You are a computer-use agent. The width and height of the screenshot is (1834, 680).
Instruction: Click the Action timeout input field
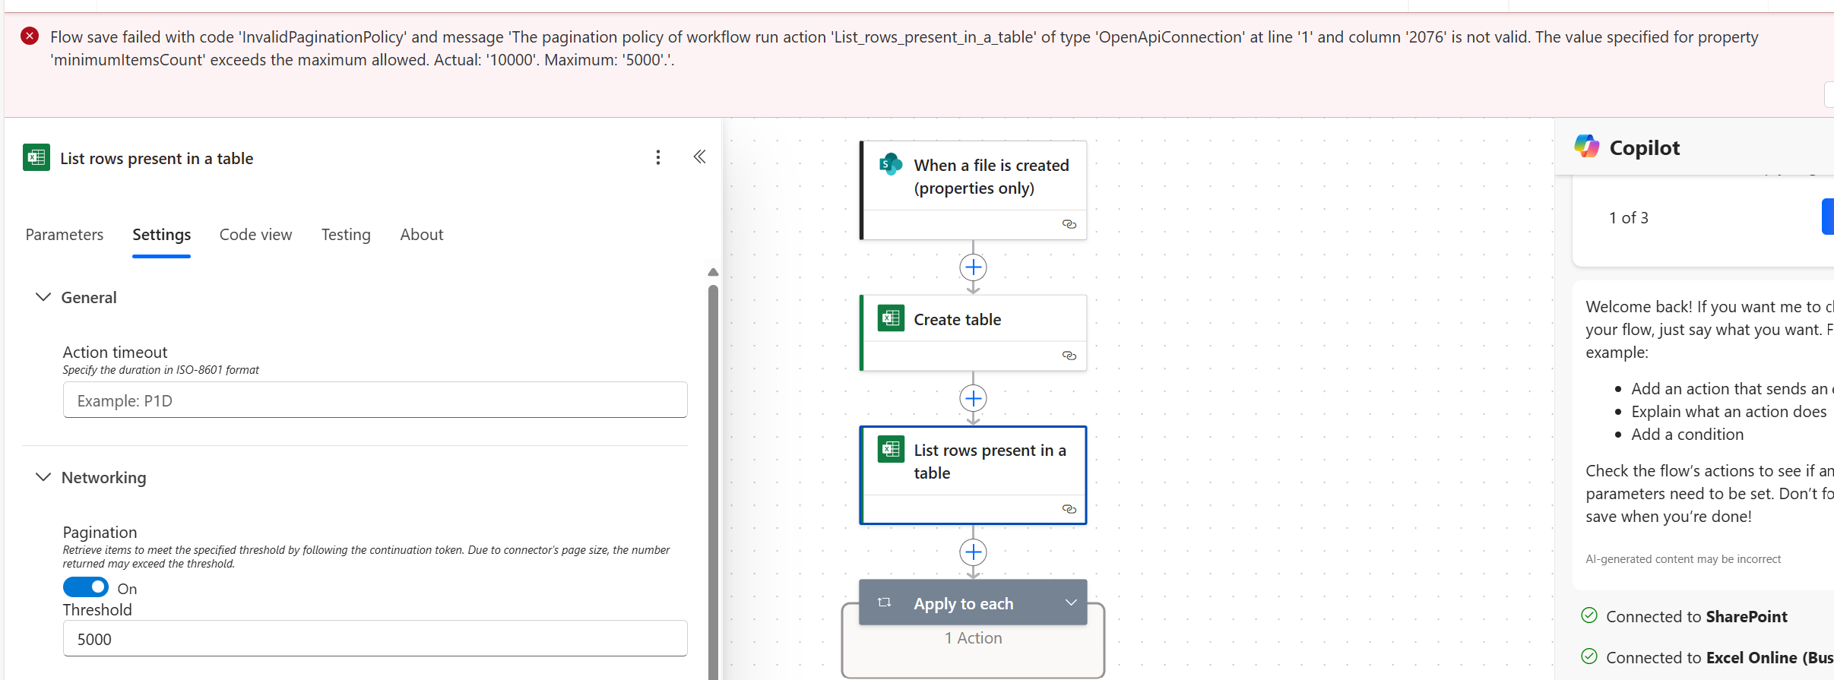[x=375, y=400]
